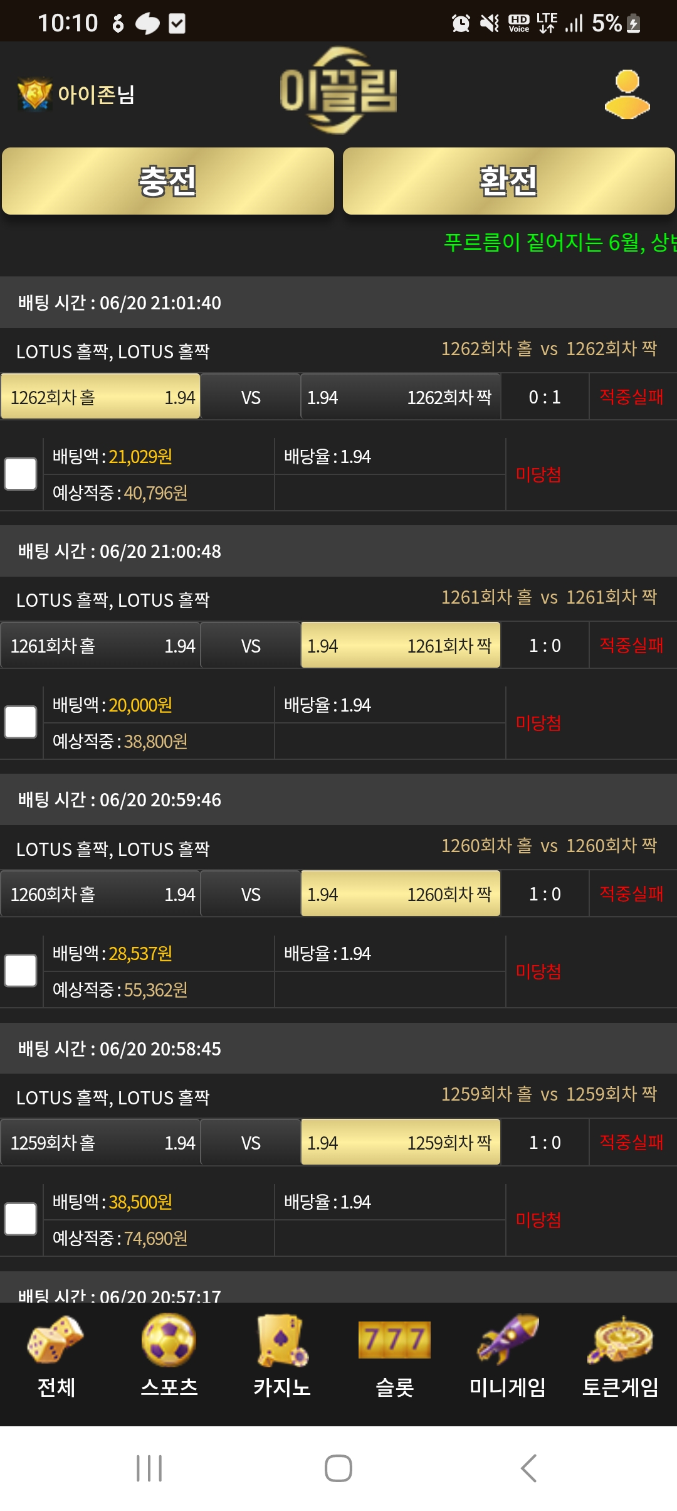Tap the 이끌림 logo at top
This screenshot has height=1511, width=677.
click(338, 90)
